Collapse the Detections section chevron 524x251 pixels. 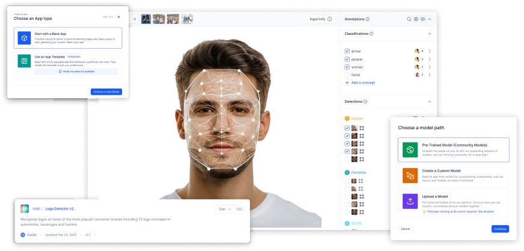(430, 101)
